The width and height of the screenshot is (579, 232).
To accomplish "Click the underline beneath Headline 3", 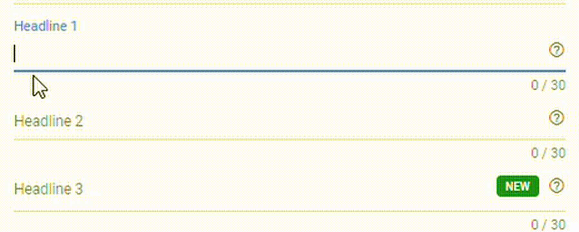I will coord(289,211).
